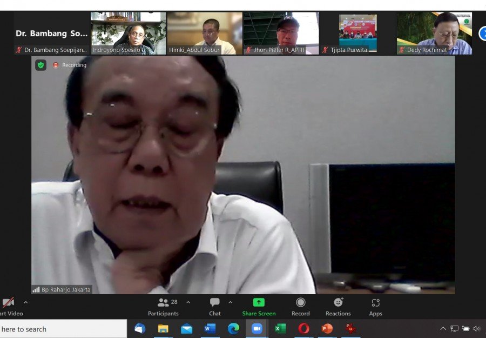
Task: Click the Windows taskbar search box
Action: click(x=63, y=329)
